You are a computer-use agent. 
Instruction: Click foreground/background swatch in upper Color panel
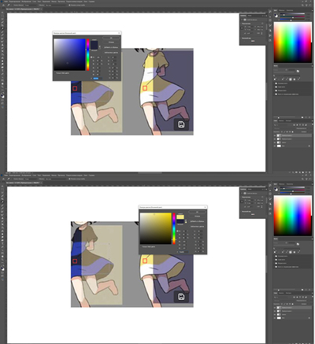pyautogui.click(x=276, y=15)
